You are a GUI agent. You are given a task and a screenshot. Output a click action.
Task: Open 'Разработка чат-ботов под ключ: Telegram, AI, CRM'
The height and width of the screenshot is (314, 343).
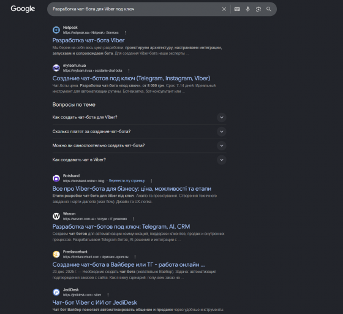(x=121, y=227)
